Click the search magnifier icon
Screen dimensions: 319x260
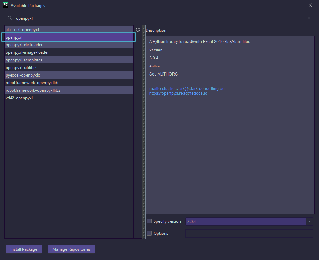pyautogui.click(x=10, y=18)
